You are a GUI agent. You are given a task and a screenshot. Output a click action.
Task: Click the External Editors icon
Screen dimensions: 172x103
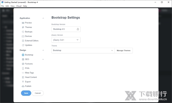coord(23,41)
